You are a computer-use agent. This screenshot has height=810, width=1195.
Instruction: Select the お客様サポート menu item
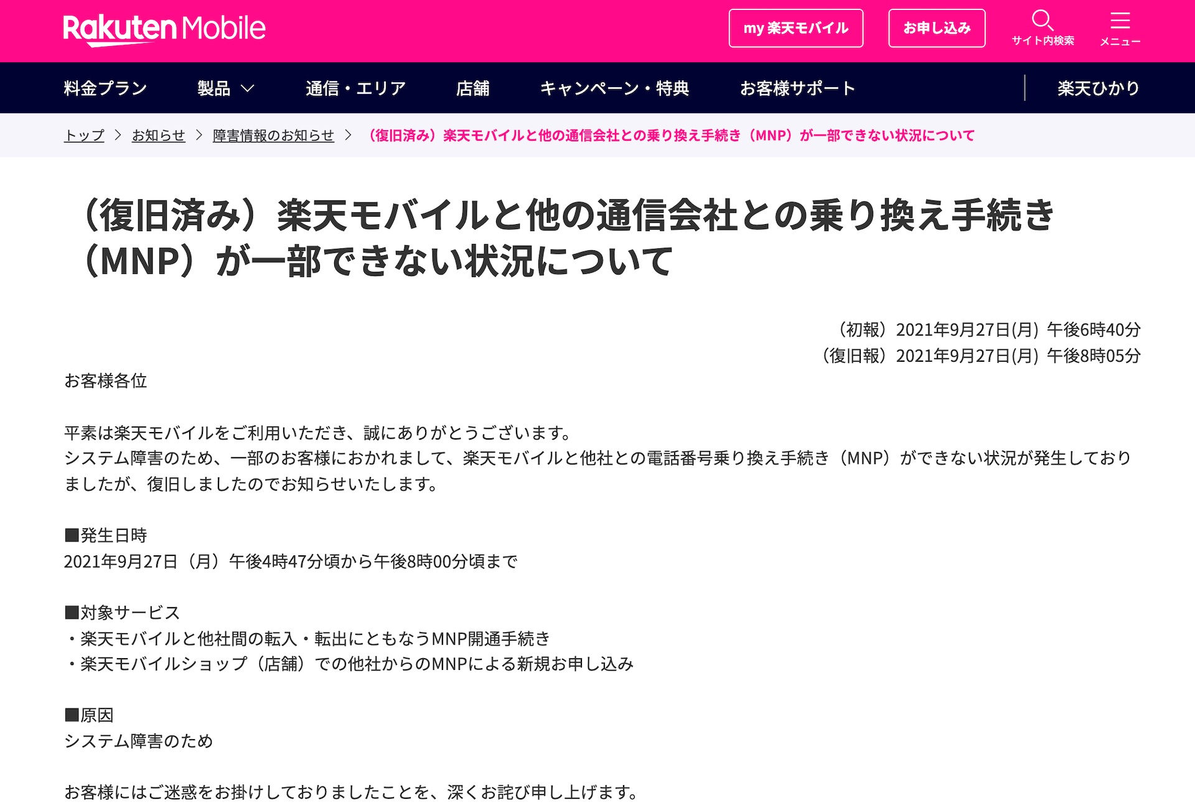tap(797, 88)
